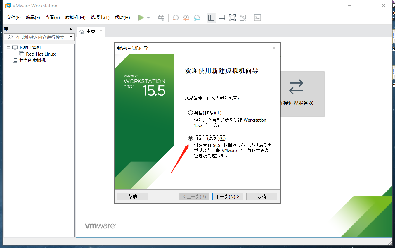Click the Send Ctrl+Alt+Del toolbar icon

[161, 18]
